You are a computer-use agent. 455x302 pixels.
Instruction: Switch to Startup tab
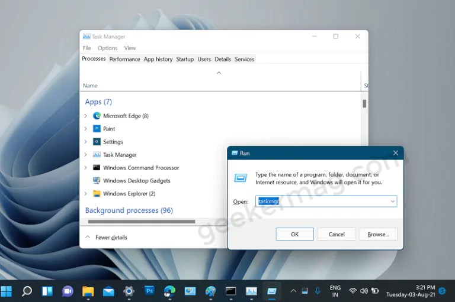point(185,59)
